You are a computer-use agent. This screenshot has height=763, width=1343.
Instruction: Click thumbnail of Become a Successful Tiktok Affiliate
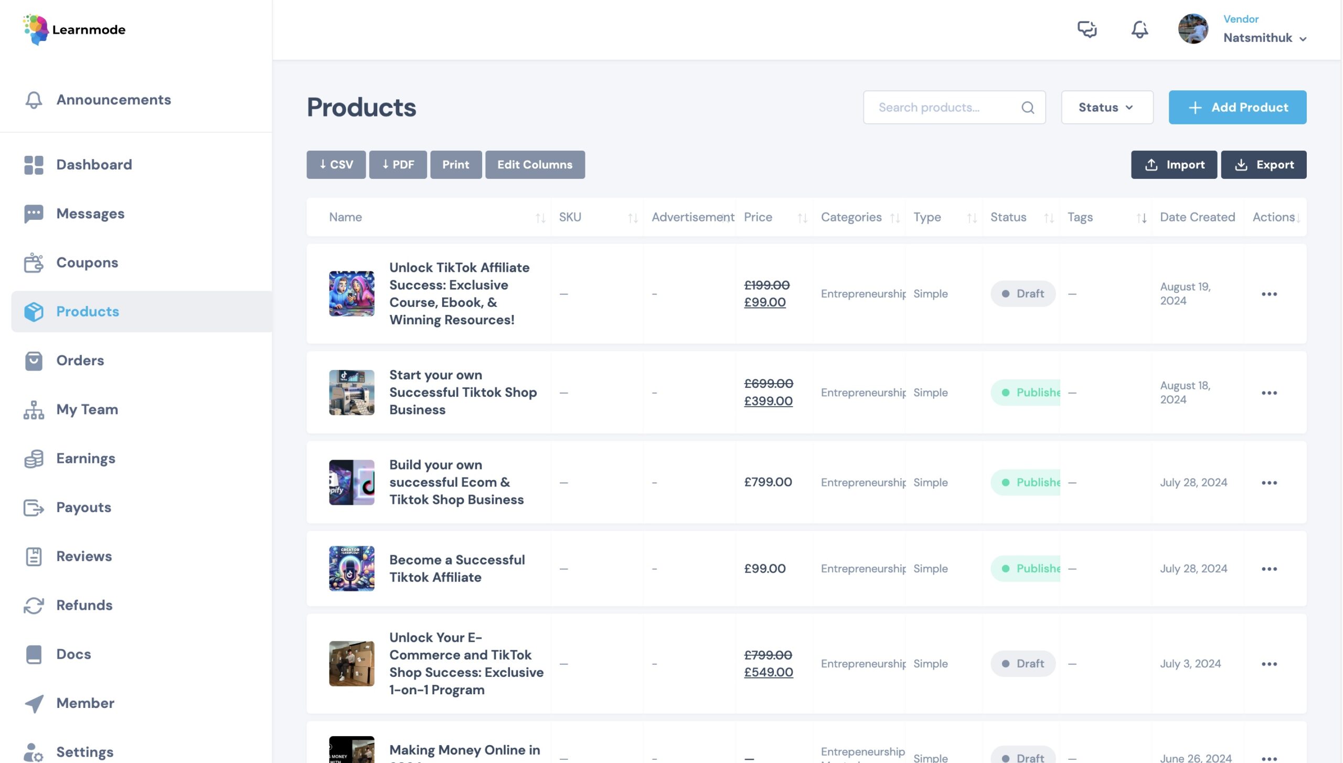(x=351, y=569)
